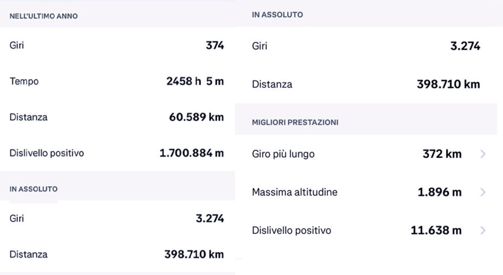Tap the chevron beside 11.638 m
Viewport: 503px width, 275px height.
click(x=483, y=231)
